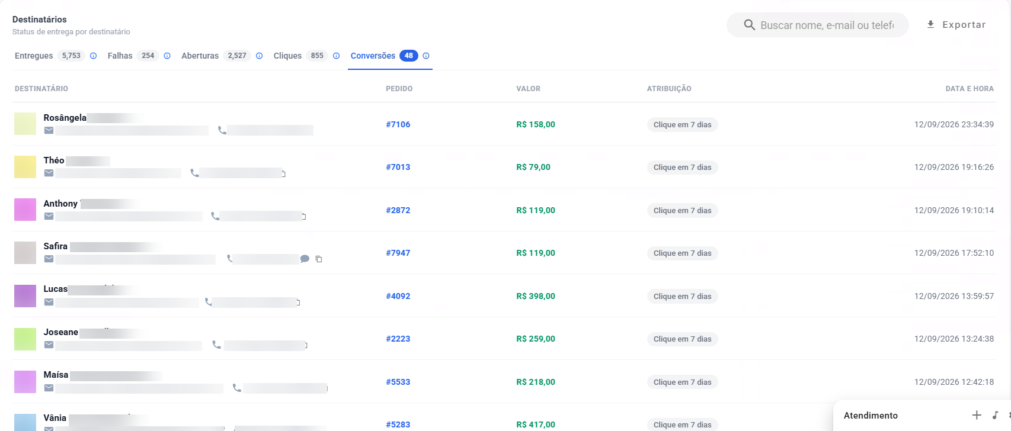This screenshot has width=1011, height=431.
Task: Click the phone icon in Maísa's row
Action: (x=237, y=388)
